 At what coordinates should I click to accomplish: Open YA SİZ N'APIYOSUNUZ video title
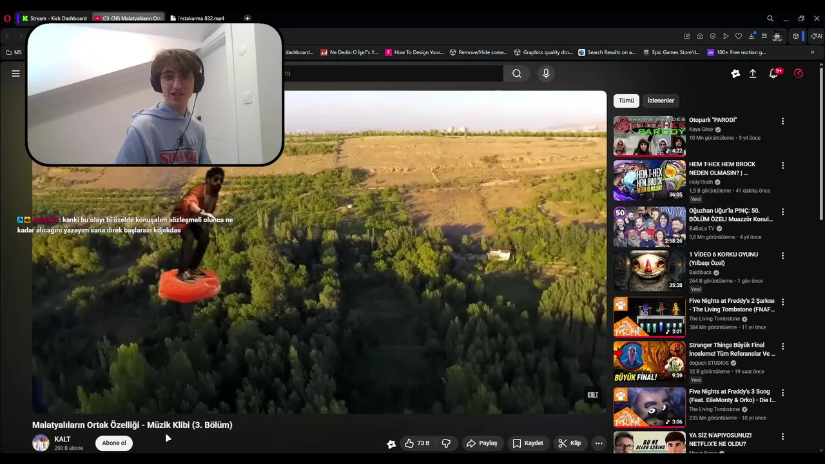click(720, 440)
